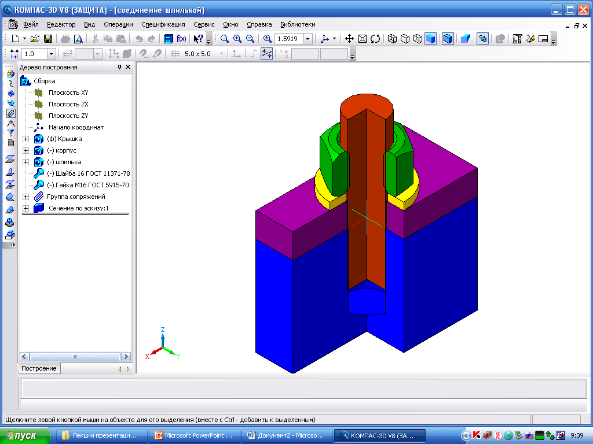
Task: Click the Measurements compass sidebar icon
Action: [10, 123]
